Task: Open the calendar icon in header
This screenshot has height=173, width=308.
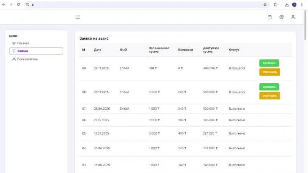Action: point(270,17)
